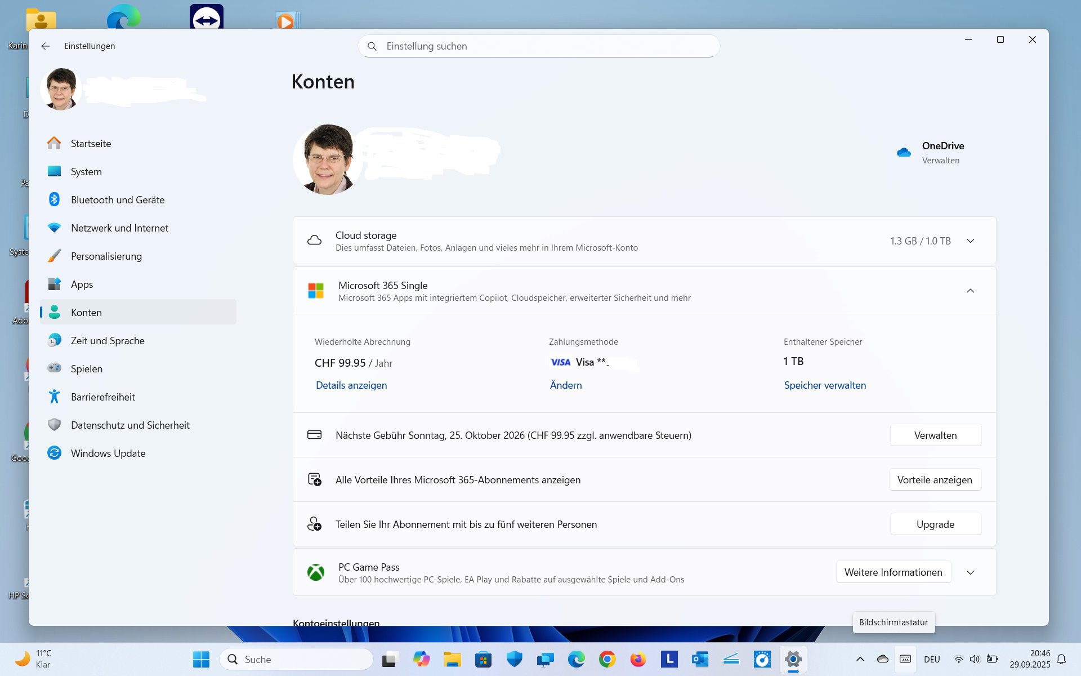Image resolution: width=1081 pixels, height=676 pixels.
Task: Switch to Zeit und Sprache settings
Action: (x=108, y=340)
